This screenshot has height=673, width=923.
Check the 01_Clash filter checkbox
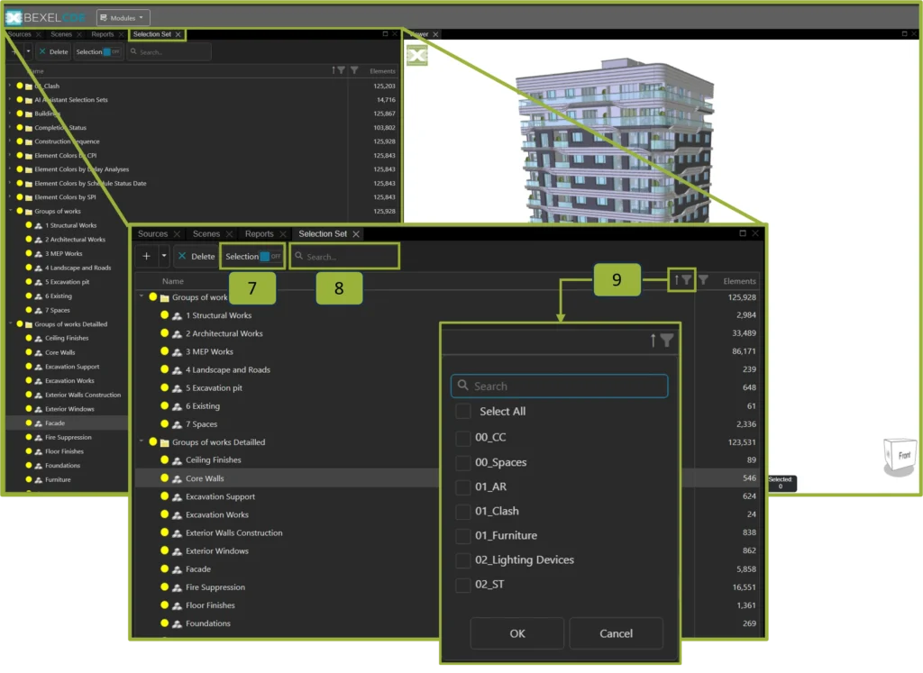click(463, 511)
